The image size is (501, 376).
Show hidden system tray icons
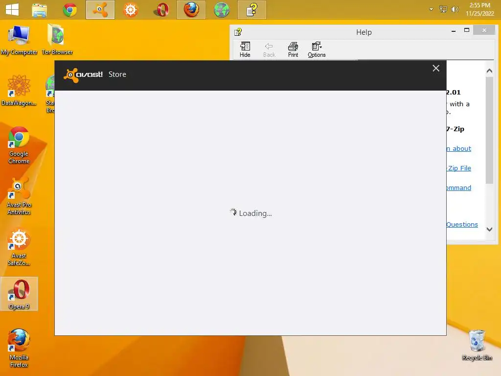pos(432,9)
